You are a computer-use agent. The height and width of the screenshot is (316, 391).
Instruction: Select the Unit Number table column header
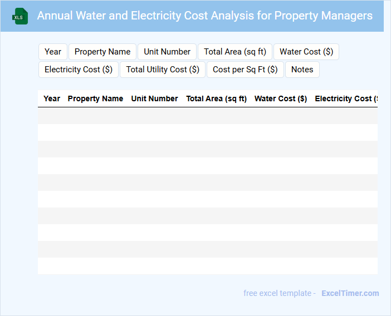[x=154, y=98]
